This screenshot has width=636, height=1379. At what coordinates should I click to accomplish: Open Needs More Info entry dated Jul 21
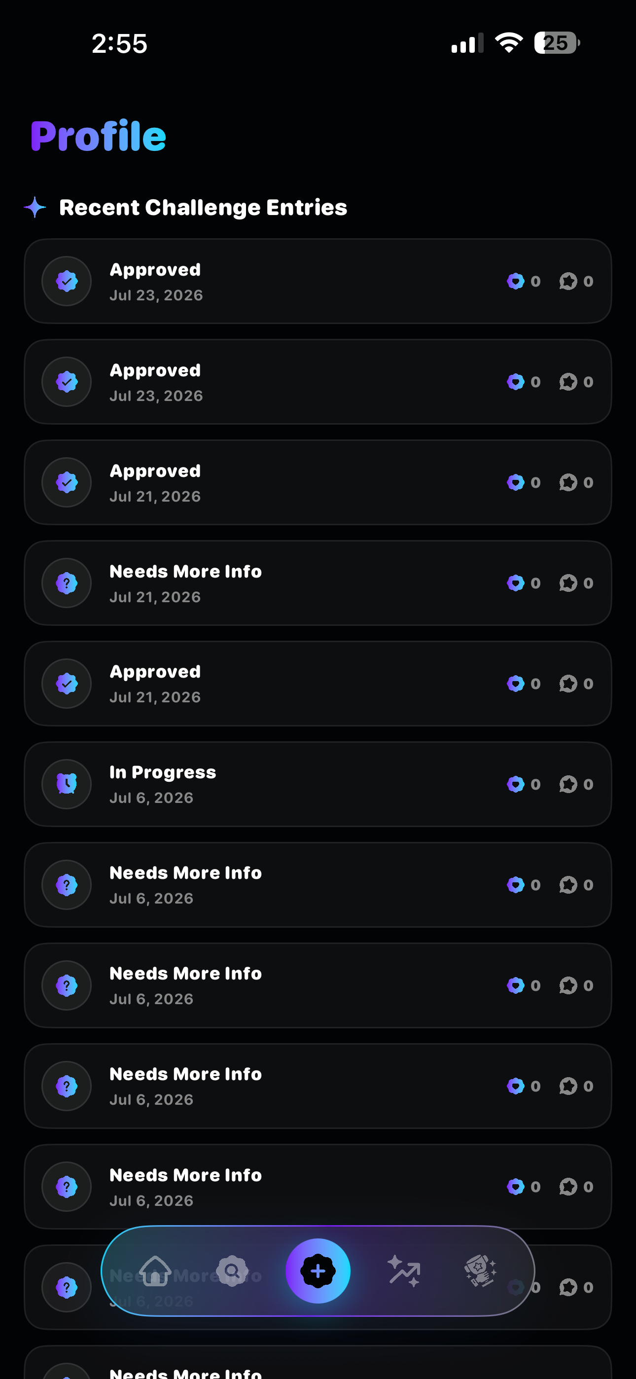coord(318,583)
